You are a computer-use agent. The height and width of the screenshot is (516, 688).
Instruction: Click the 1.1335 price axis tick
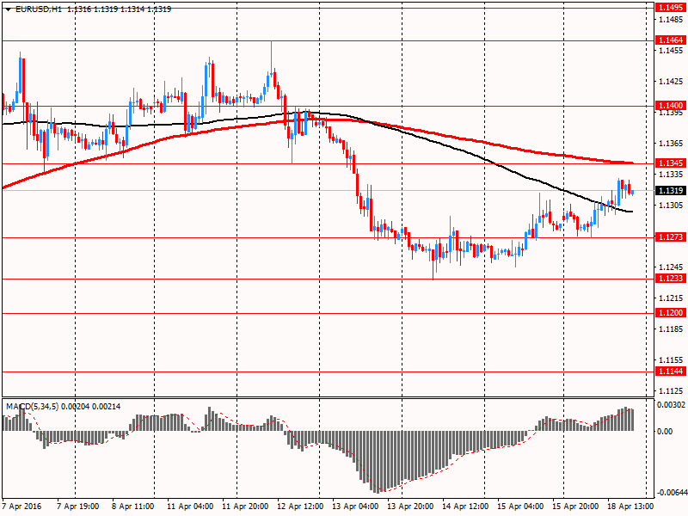[672, 175]
